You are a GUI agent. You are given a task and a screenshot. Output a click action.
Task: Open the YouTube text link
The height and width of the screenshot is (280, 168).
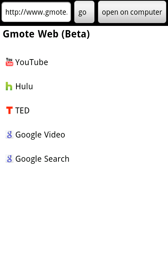click(31, 62)
